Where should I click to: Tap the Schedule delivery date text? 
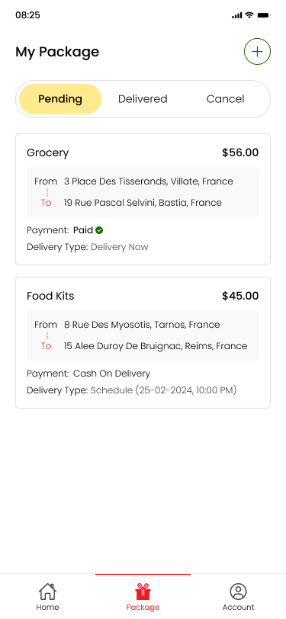click(163, 390)
